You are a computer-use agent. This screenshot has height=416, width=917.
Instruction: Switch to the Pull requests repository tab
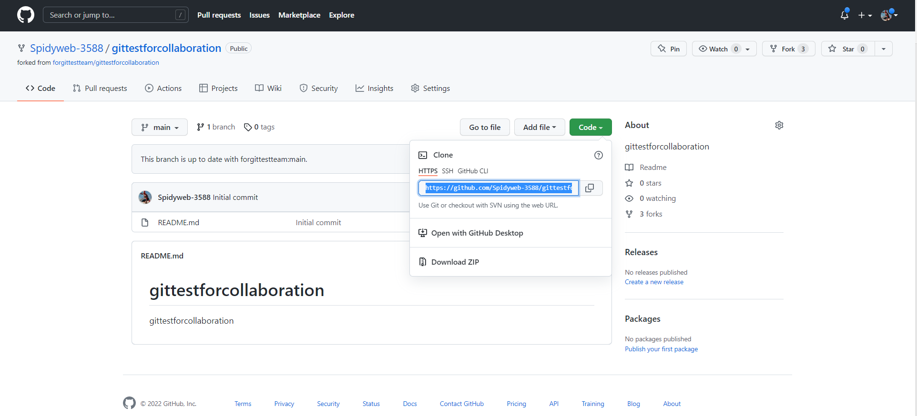click(x=100, y=88)
